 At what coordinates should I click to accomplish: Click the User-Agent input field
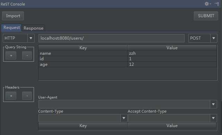[124, 104]
